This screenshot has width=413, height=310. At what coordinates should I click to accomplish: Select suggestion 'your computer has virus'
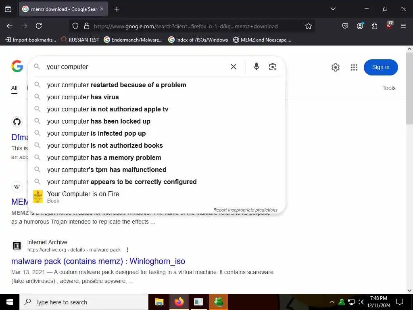[x=83, y=97]
